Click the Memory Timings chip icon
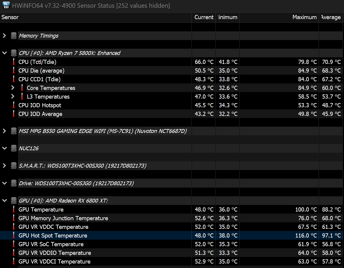The height and width of the screenshot is (268, 344). pyautogui.click(x=13, y=36)
